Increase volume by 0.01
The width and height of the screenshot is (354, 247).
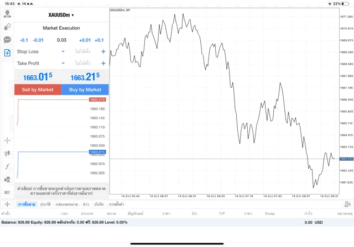pyautogui.click(x=85, y=40)
